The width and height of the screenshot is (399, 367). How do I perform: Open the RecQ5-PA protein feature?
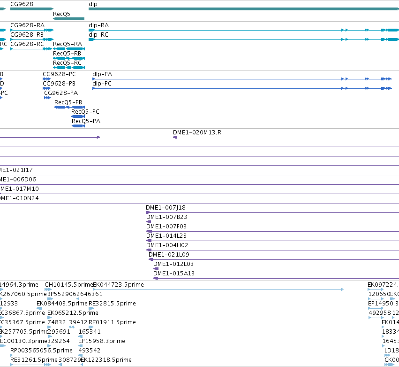pyautogui.click(x=78, y=126)
